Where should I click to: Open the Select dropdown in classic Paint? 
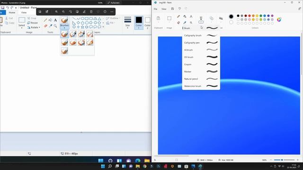[x=22, y=26]
